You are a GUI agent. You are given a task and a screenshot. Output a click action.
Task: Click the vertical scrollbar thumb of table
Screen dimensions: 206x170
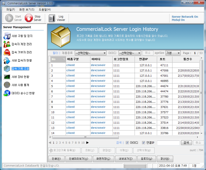[x=201, y=93]
